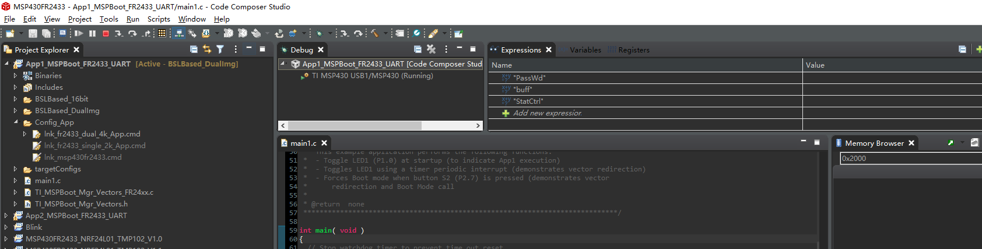Open the File menu
Screen dimensions: 982x249
point(9,19)
